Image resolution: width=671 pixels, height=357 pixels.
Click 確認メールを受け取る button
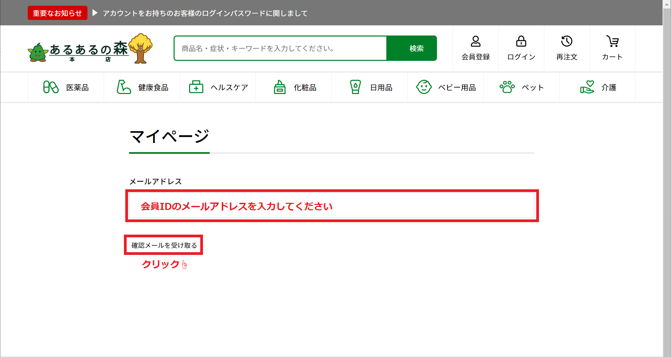tap(164, 245)
